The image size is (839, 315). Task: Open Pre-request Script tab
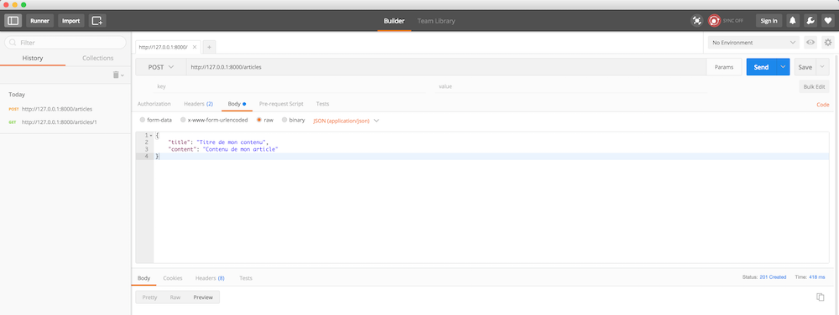pos(281,104)
